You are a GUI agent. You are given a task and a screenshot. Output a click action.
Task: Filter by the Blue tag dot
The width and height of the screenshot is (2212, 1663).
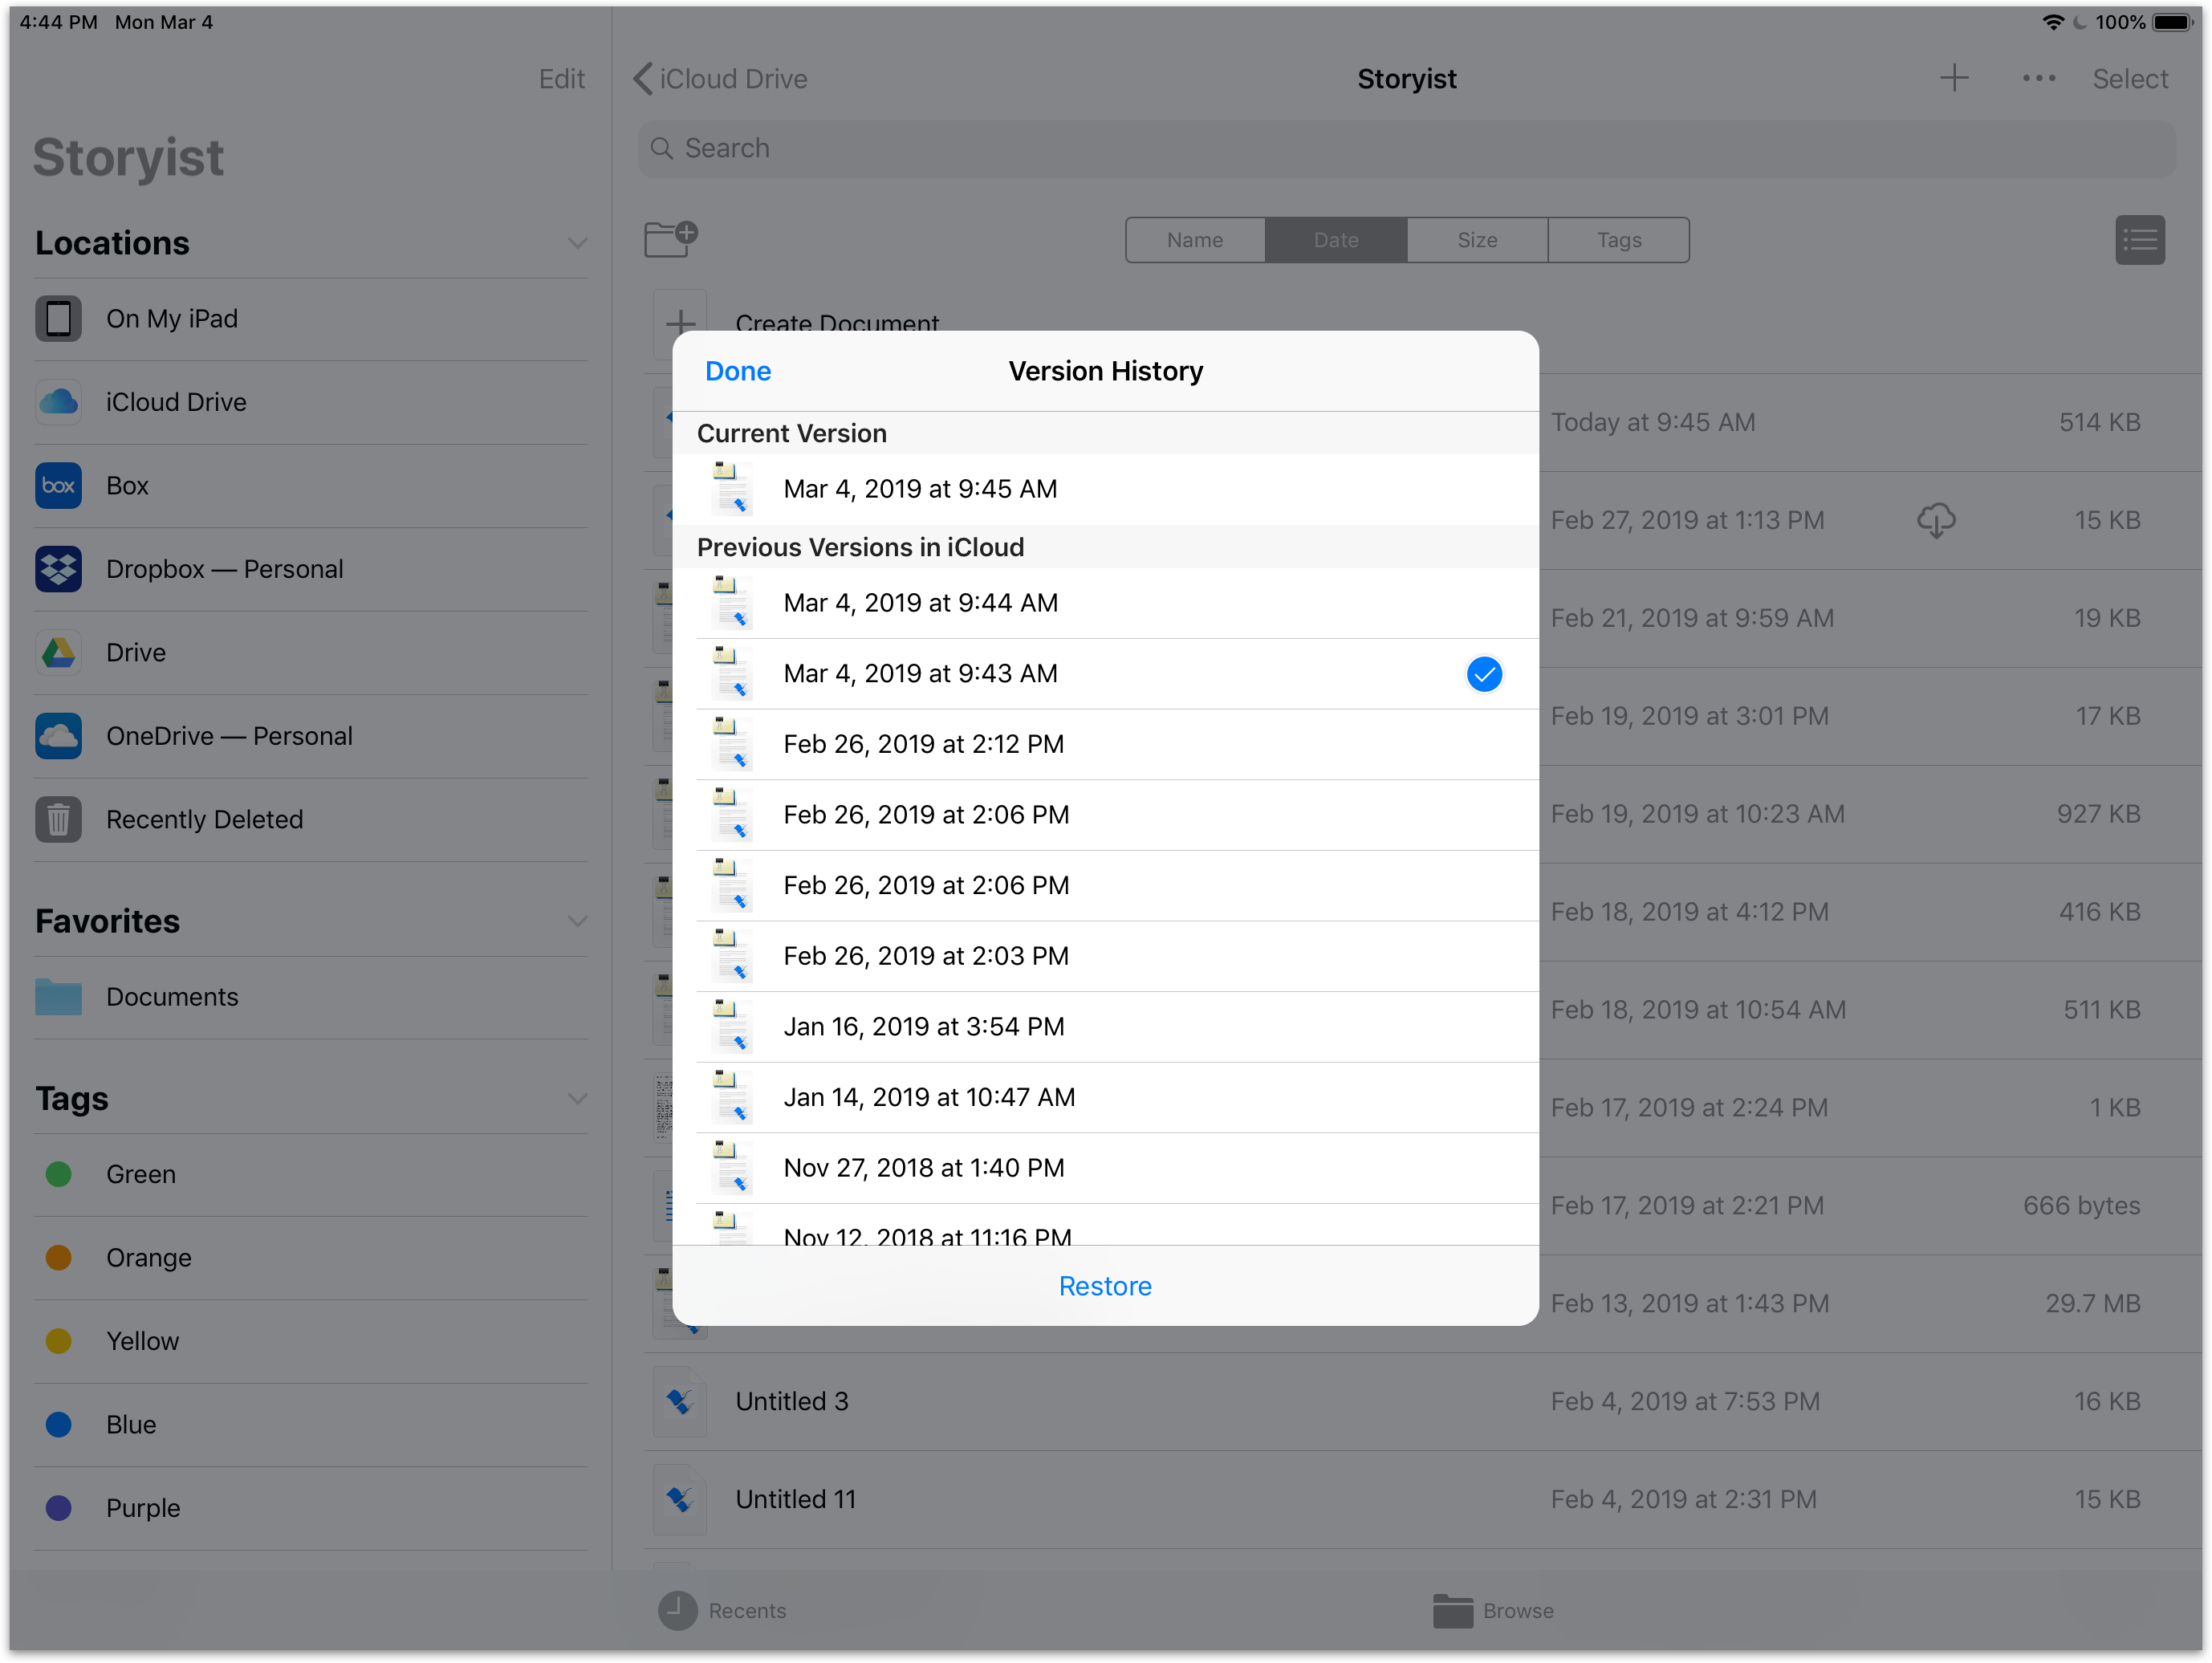click(x=59, y=1425)
